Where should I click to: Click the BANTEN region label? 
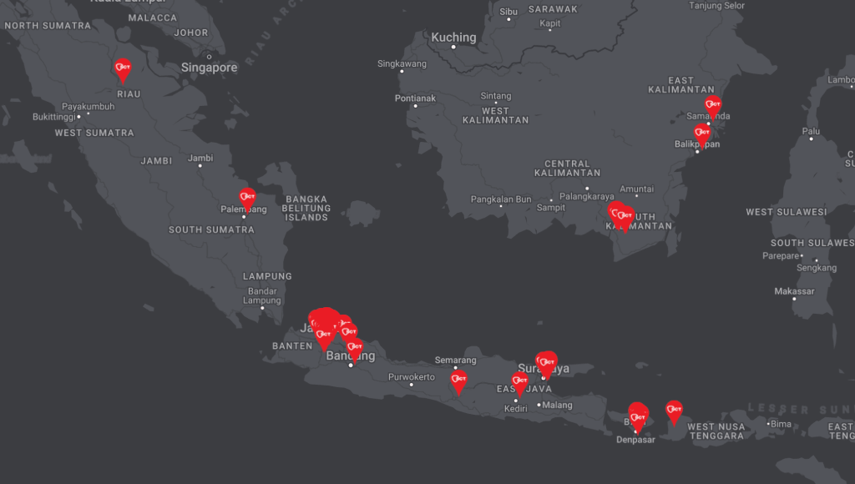click(293, 346)
